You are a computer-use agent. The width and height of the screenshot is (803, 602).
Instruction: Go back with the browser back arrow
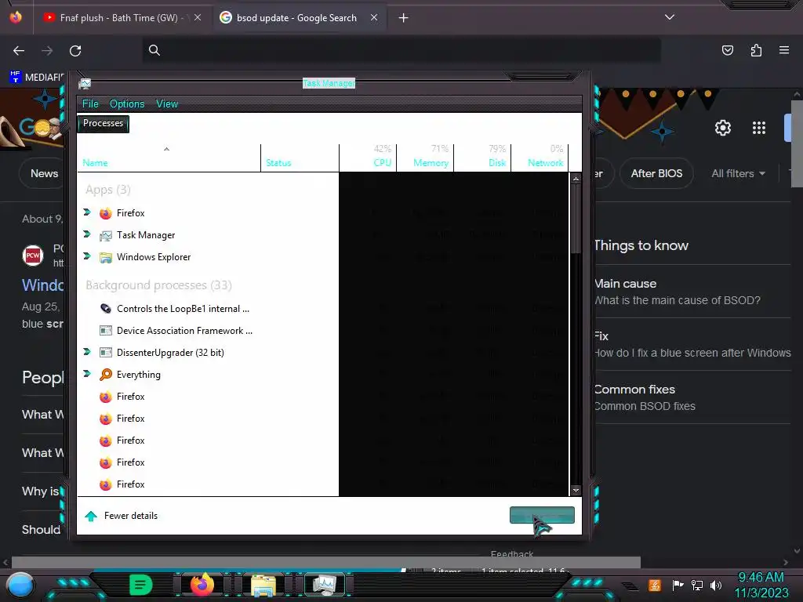click(x=19, y=51)
